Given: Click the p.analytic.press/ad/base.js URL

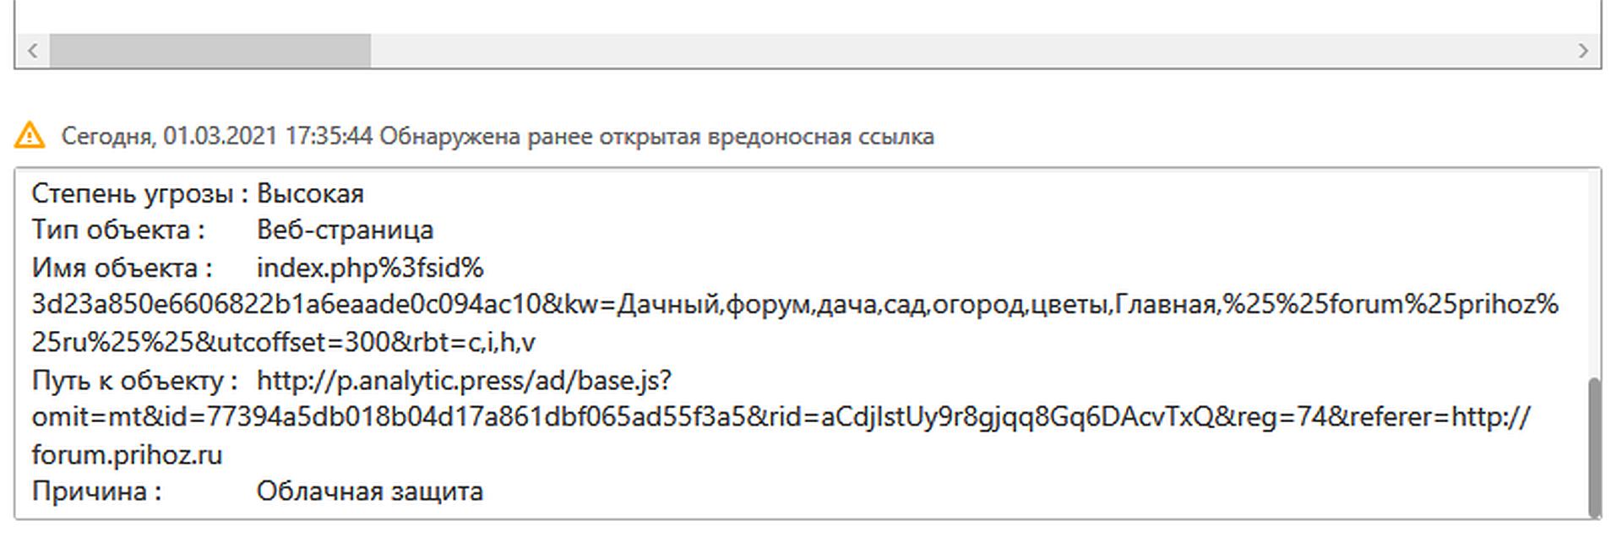Looking at the screenshot, I should click(x=464, y=380).
